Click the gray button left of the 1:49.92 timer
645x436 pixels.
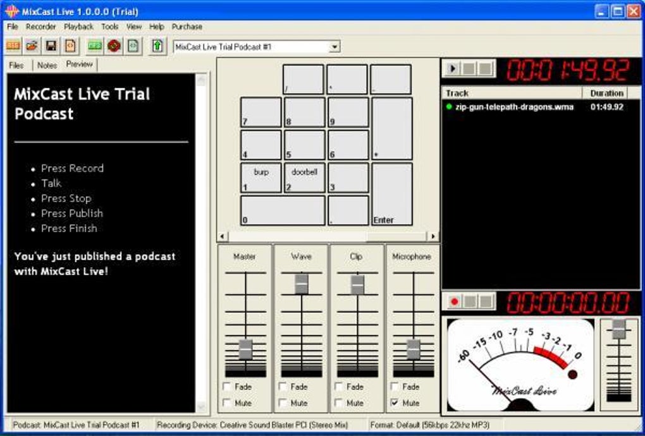coord(486,69)
